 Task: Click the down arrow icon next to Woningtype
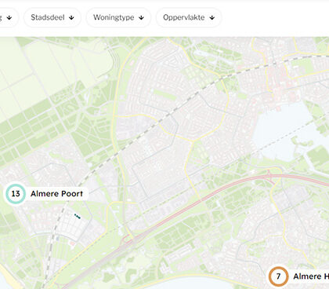click(x=141, y=17)
